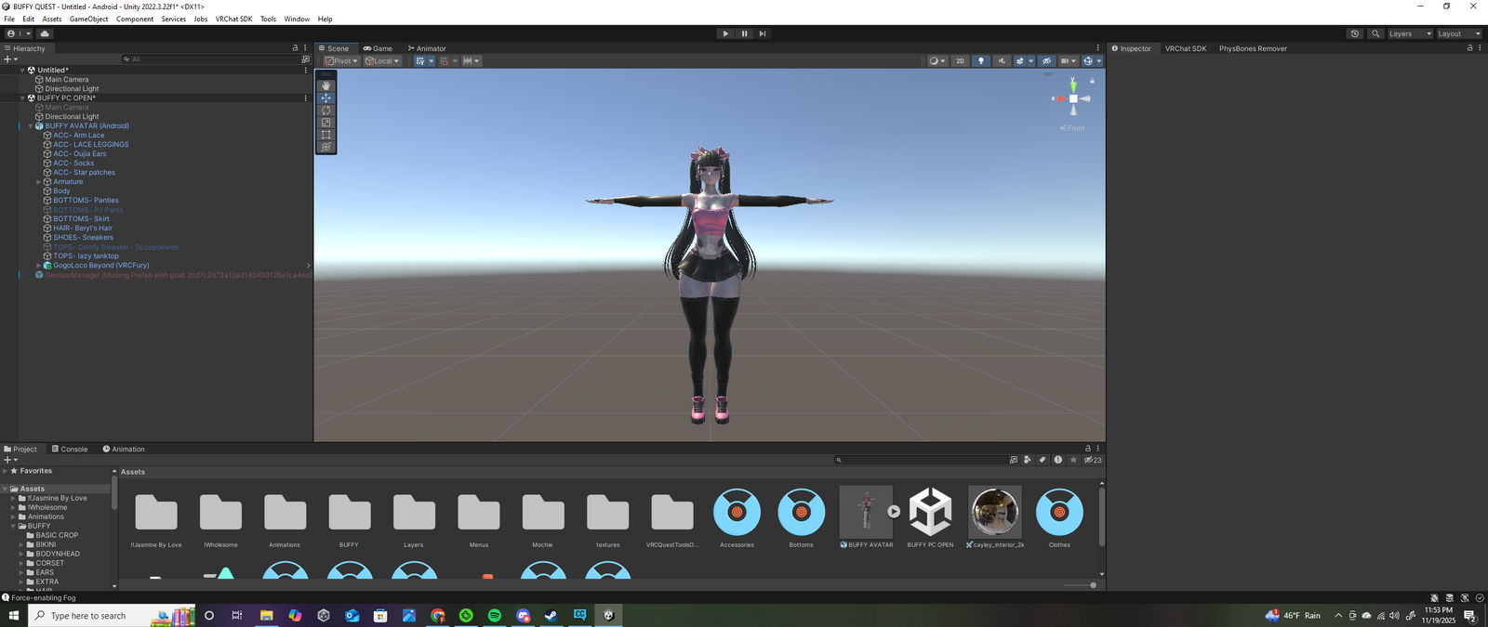
Task: Click the Play button to enter play mode
Action: 725,33
